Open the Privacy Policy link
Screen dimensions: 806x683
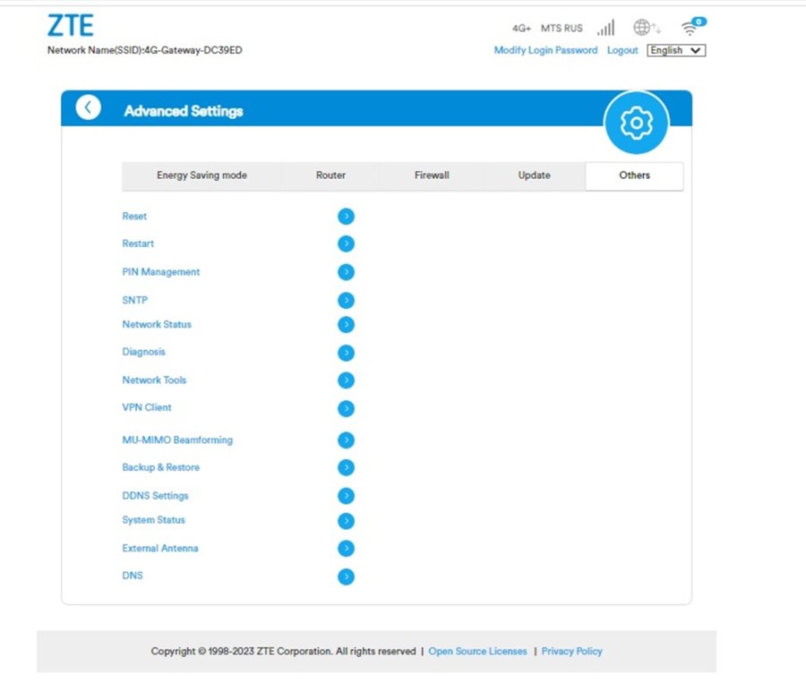pos(571,652)
